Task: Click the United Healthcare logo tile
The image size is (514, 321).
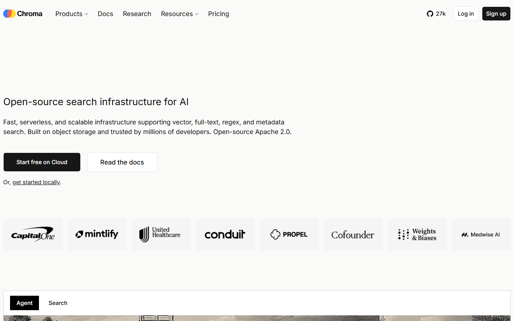Action: pyautogui.click(x=161, y=234)
